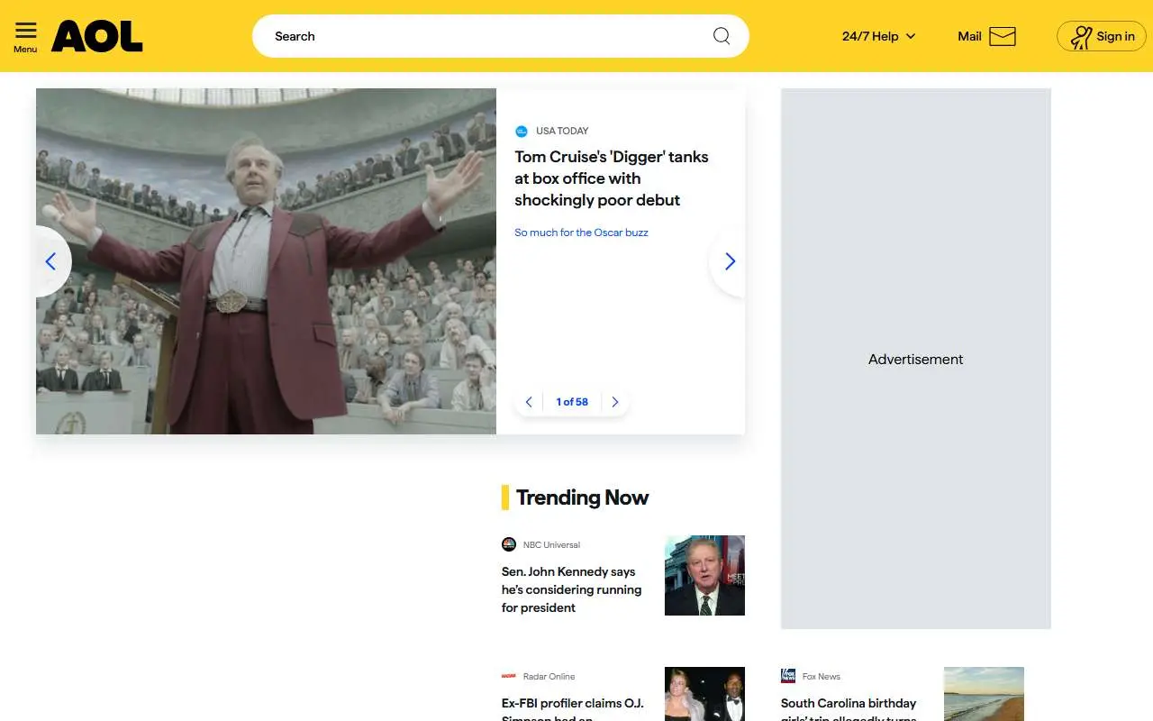This screenshot has width=1153, height=721.
Task: Click 'So much for the Oscar buzz' link
Action: click(x=581, y=233)
